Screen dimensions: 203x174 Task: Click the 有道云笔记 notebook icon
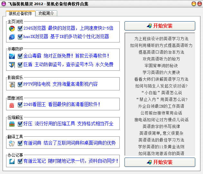click(x=12, y=161)
